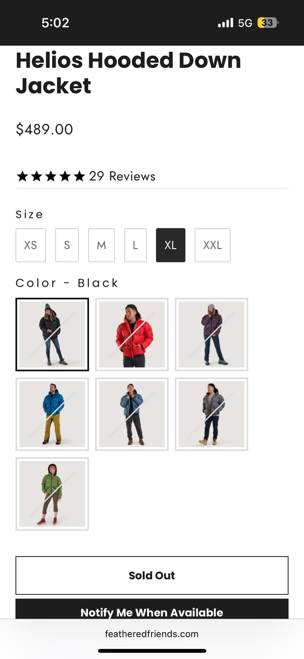The height and width of the screenshot is (659, 304).
Task: Tap the battery indicator in status bar
Action: point(268,23)
